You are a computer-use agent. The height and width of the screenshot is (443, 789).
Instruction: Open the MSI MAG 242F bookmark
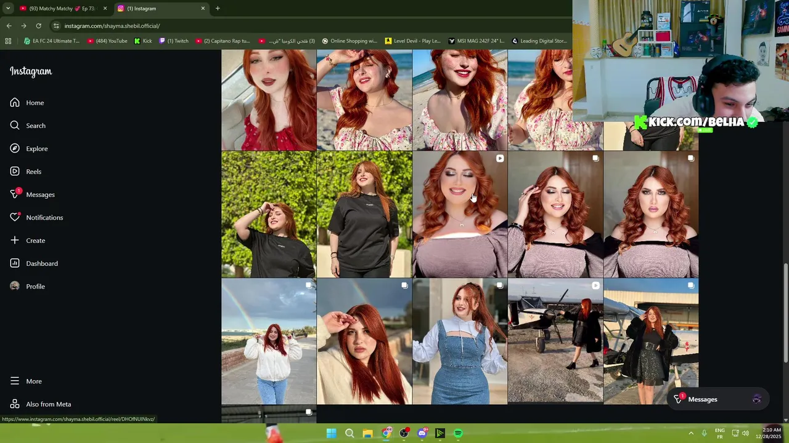coord(476,41)
